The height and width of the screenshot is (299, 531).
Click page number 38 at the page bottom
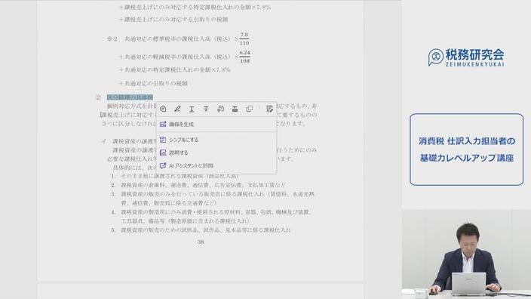[x=201, y=242]
